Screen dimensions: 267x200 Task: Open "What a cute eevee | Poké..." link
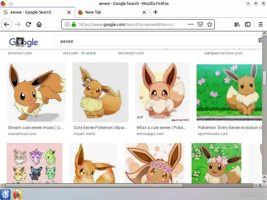tap(161, 128)
